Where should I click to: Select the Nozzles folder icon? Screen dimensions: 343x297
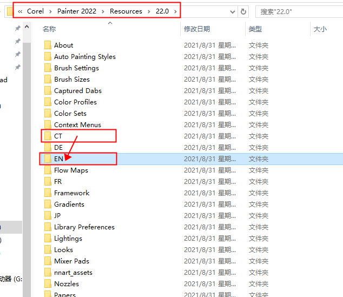click(48, 283)
